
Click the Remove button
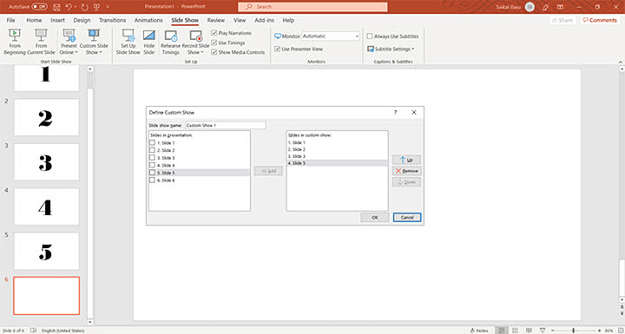coord(406,171)
